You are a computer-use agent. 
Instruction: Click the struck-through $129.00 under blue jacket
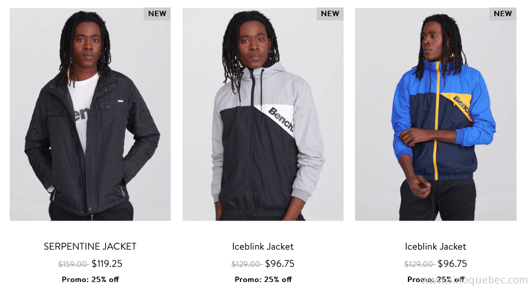point(419,264)
